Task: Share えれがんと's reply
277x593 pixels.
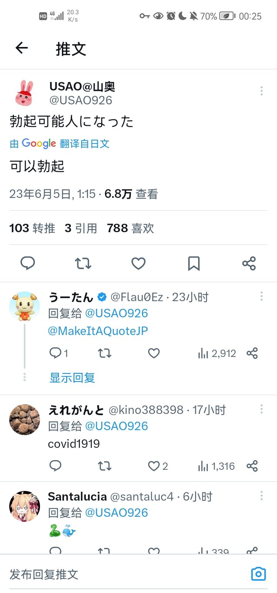Action: click(x=252, y=466)
